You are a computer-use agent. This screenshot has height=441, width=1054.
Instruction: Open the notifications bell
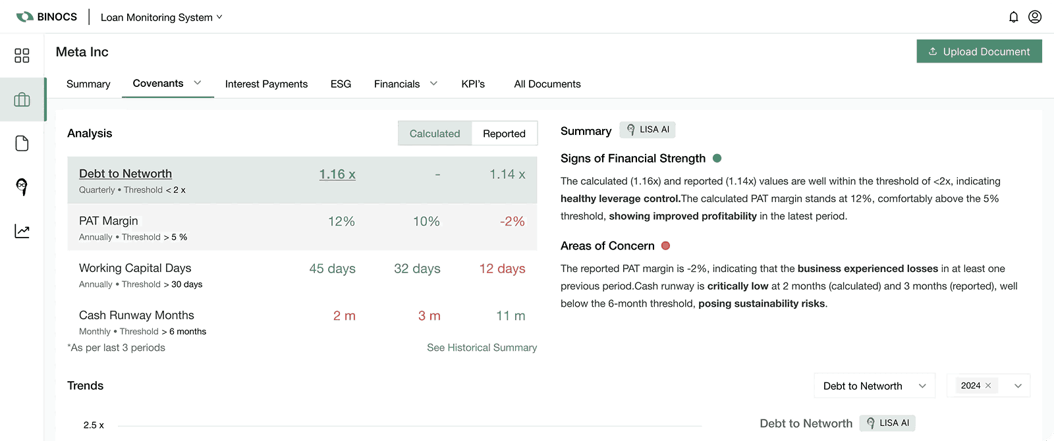coord(1014,17)
